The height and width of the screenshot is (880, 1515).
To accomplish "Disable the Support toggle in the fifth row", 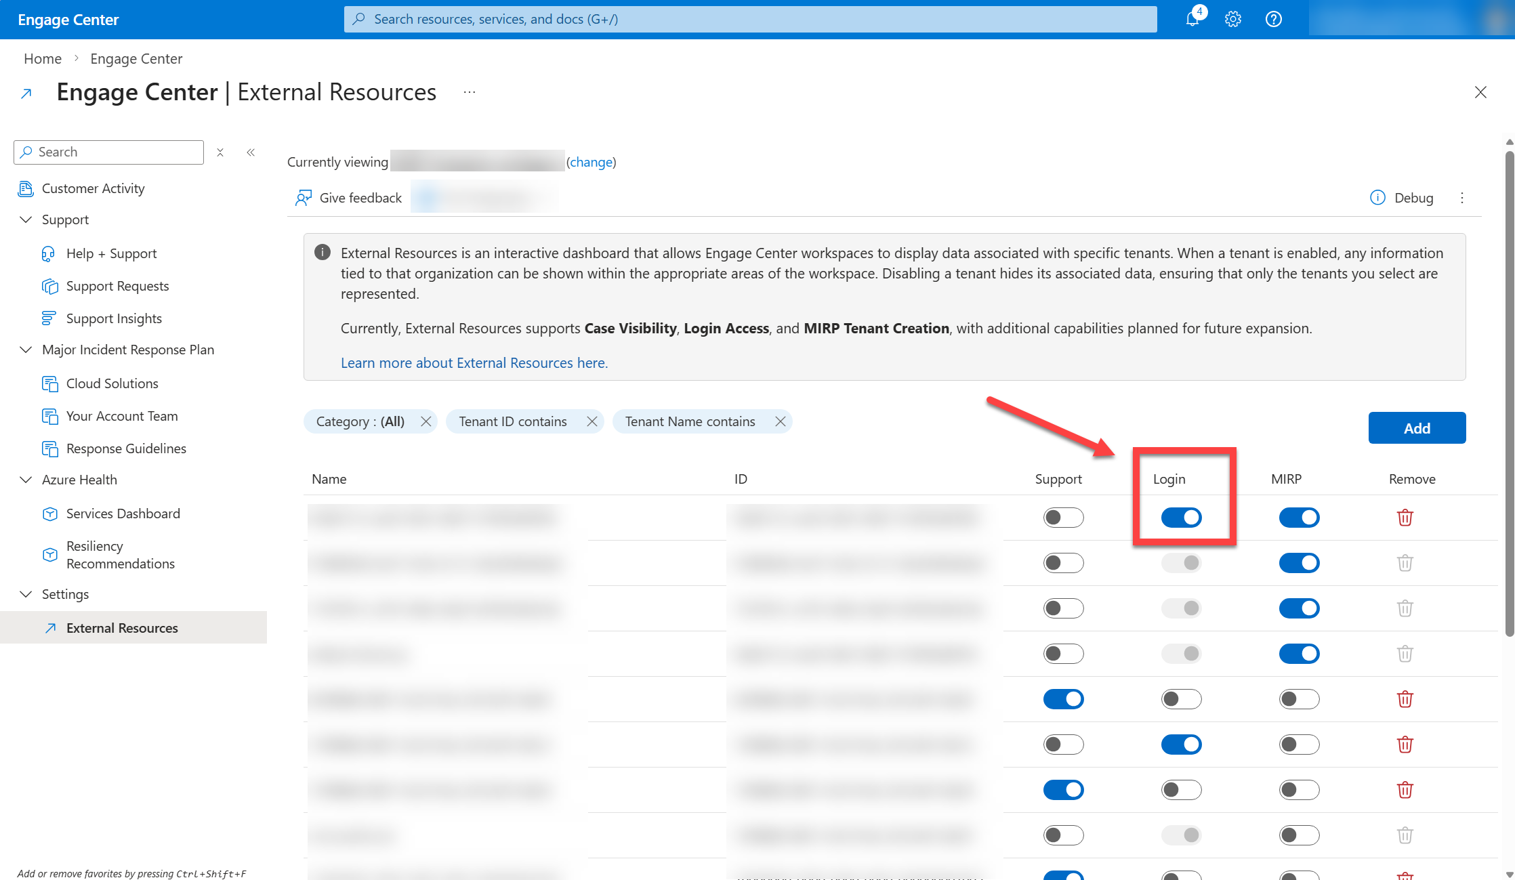I will coord(1064,699).
